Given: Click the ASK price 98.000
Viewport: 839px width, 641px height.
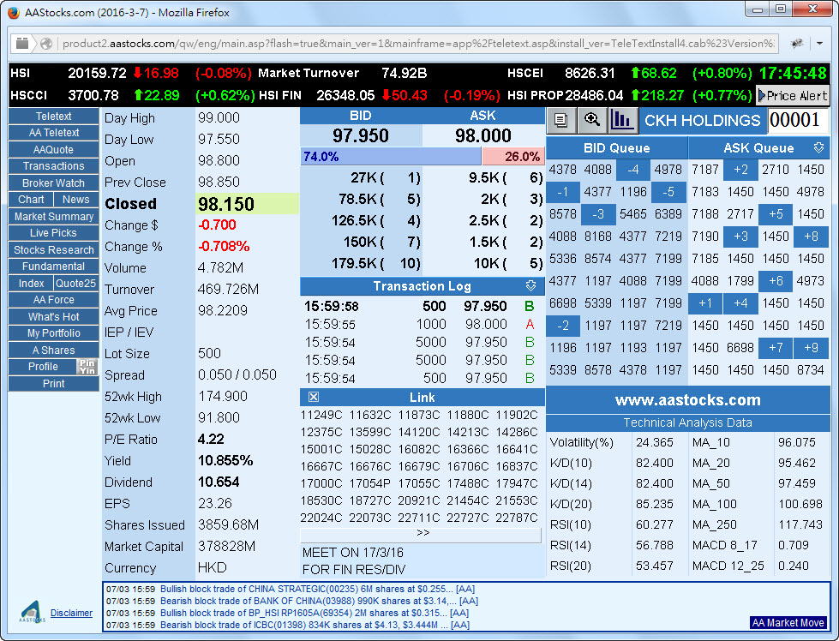Looking at the screenshot, I should tap(483, 136).
